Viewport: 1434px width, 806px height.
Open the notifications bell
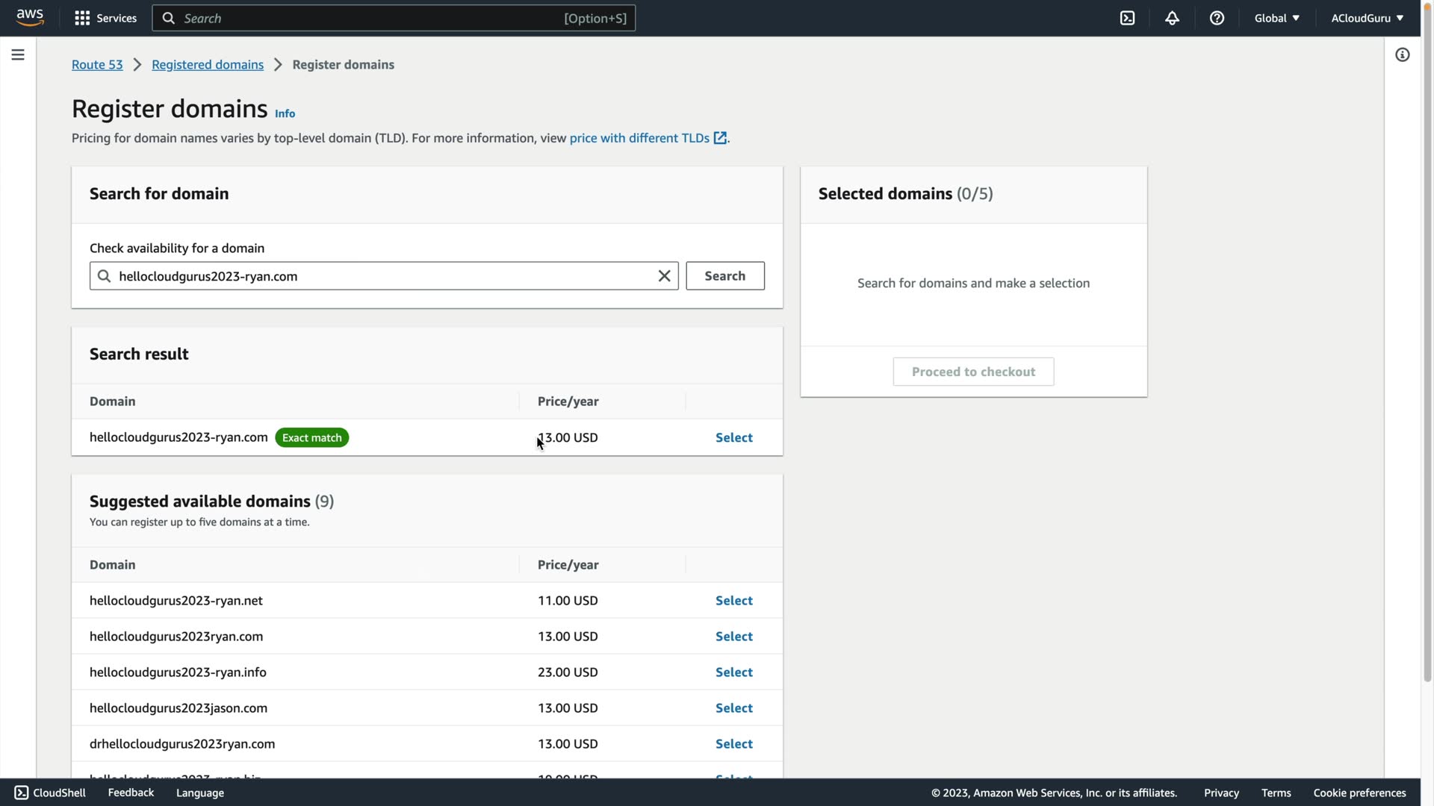pos(1172,18)
